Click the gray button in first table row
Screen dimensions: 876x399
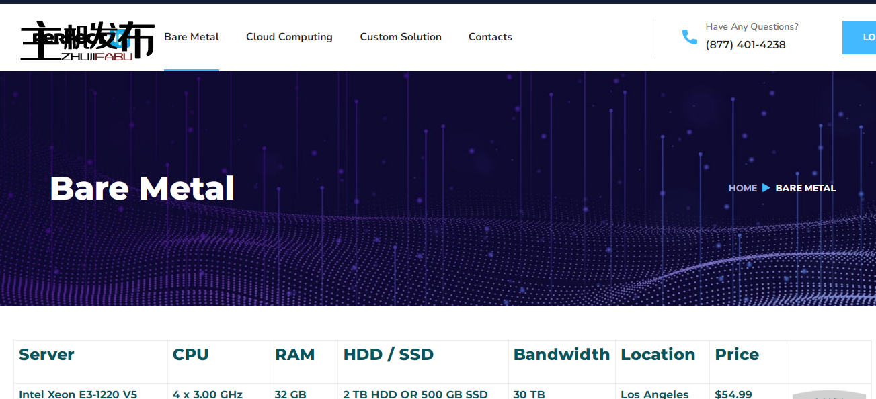pyautogui.click(x=829, y=395)
